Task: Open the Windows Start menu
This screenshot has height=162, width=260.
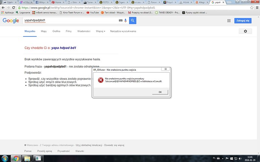Action: pyautogui.click(x=5, y=158)
